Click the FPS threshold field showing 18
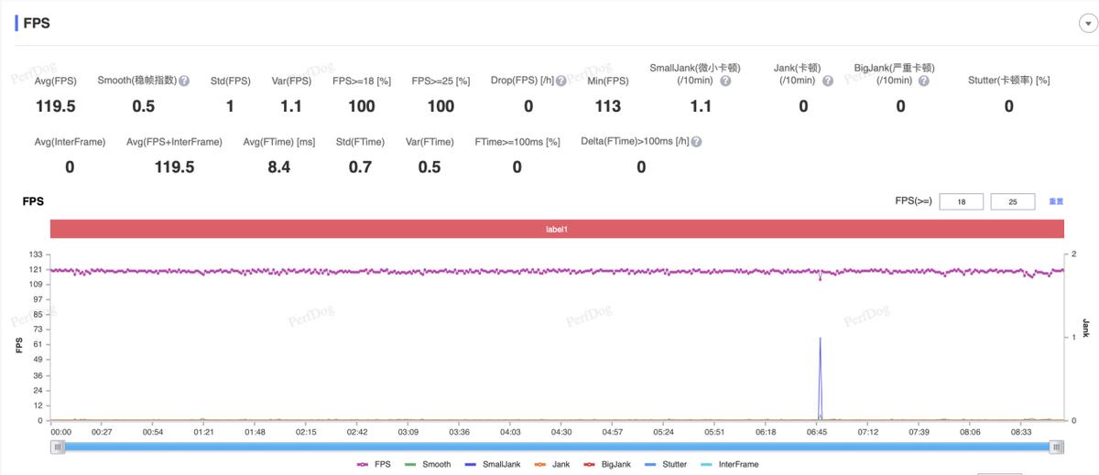1099x475 pixels. pos(962,201)
